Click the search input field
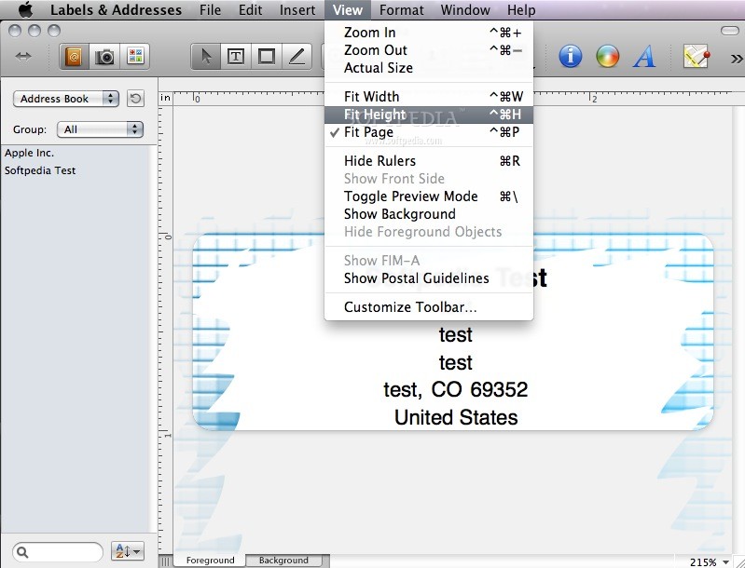This screenshot has width=745, height=568. (58, 552)
